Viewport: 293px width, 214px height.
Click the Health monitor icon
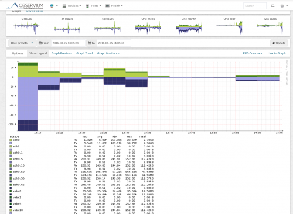[107, 6]
